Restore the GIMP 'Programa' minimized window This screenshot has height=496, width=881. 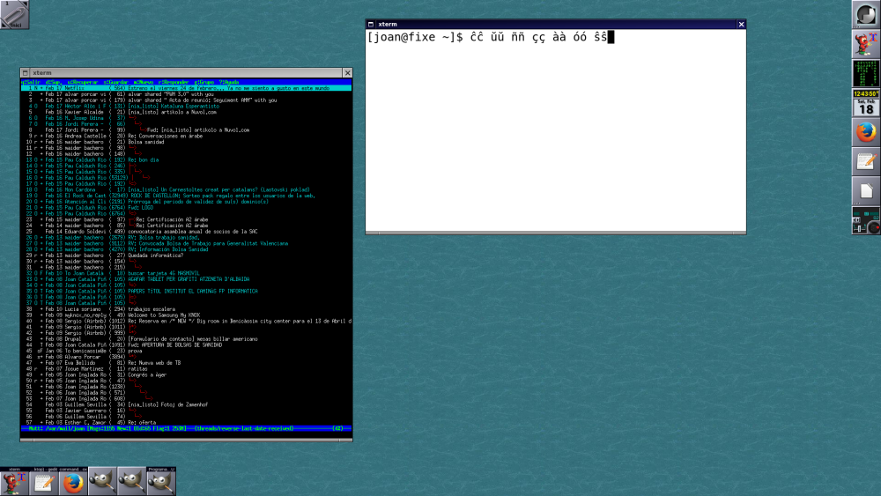pos(162,481)
